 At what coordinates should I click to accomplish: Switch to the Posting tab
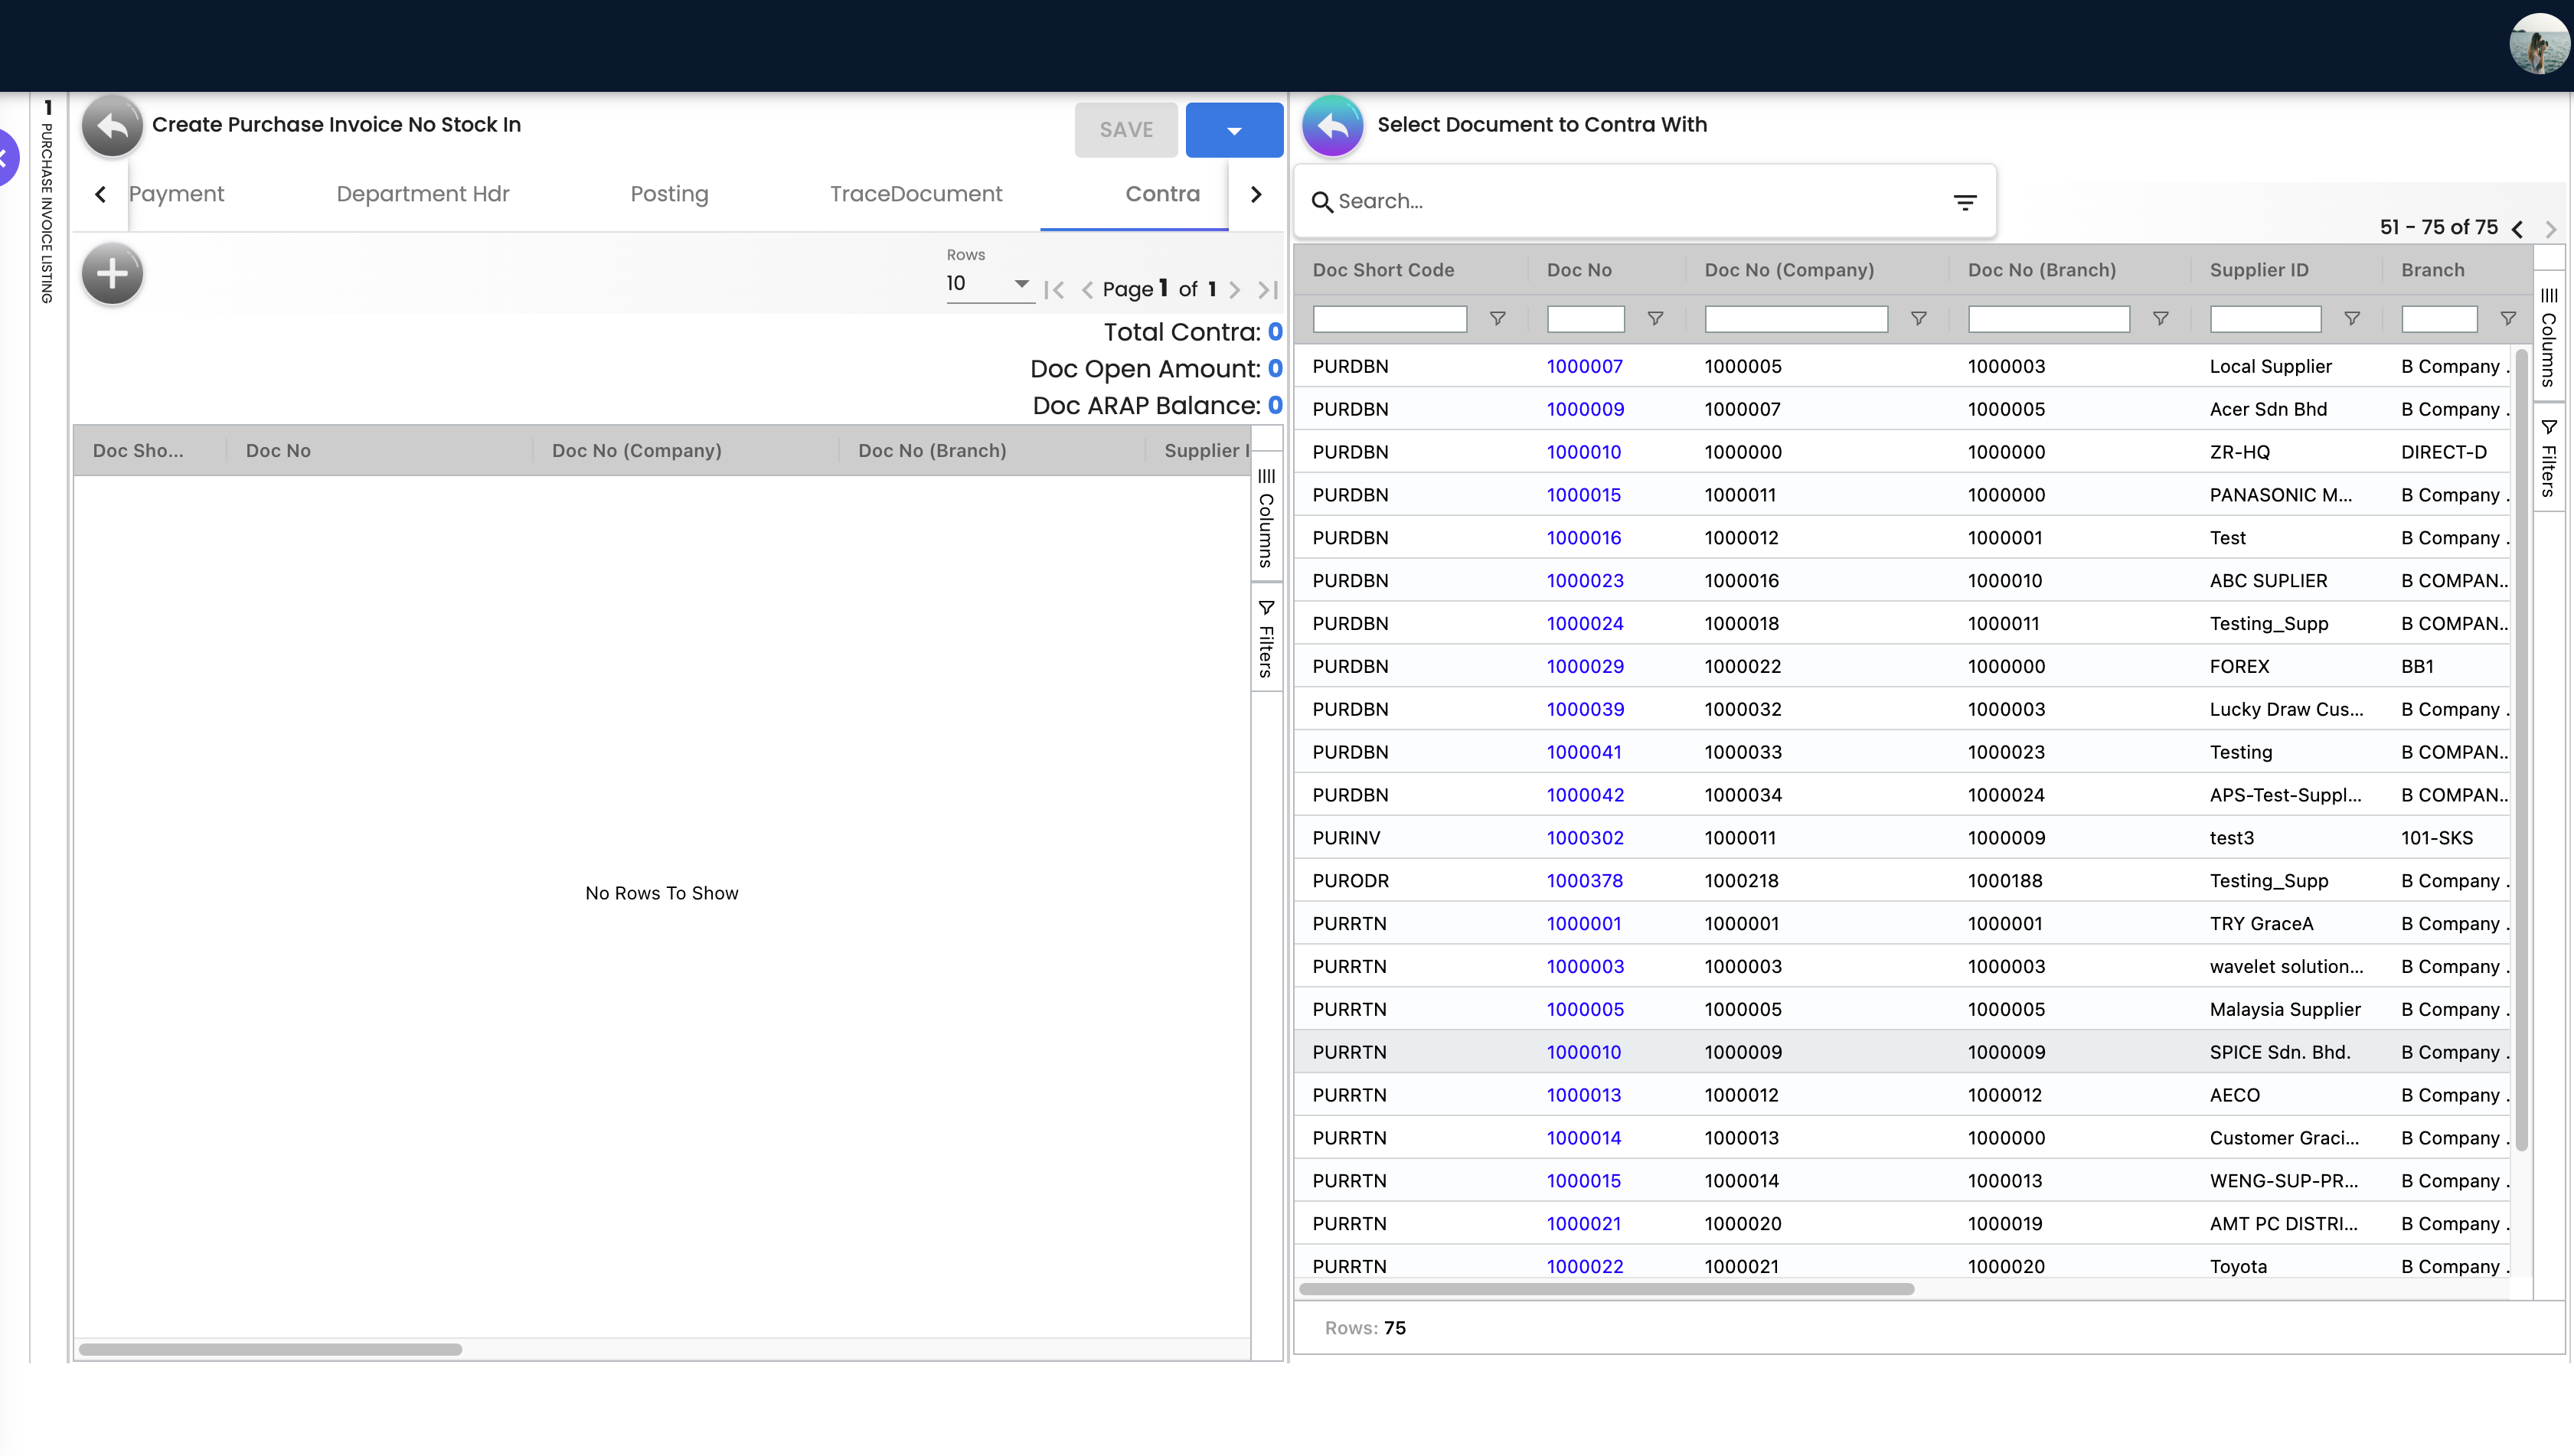click(669, 194)
